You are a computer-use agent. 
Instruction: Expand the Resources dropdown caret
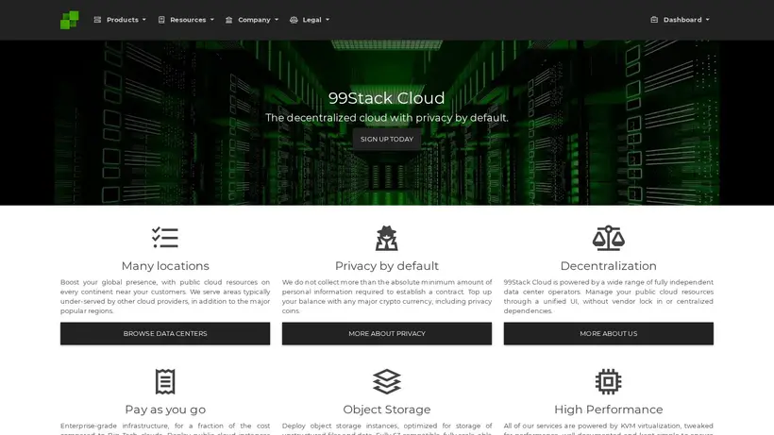(x=212, y=20)
